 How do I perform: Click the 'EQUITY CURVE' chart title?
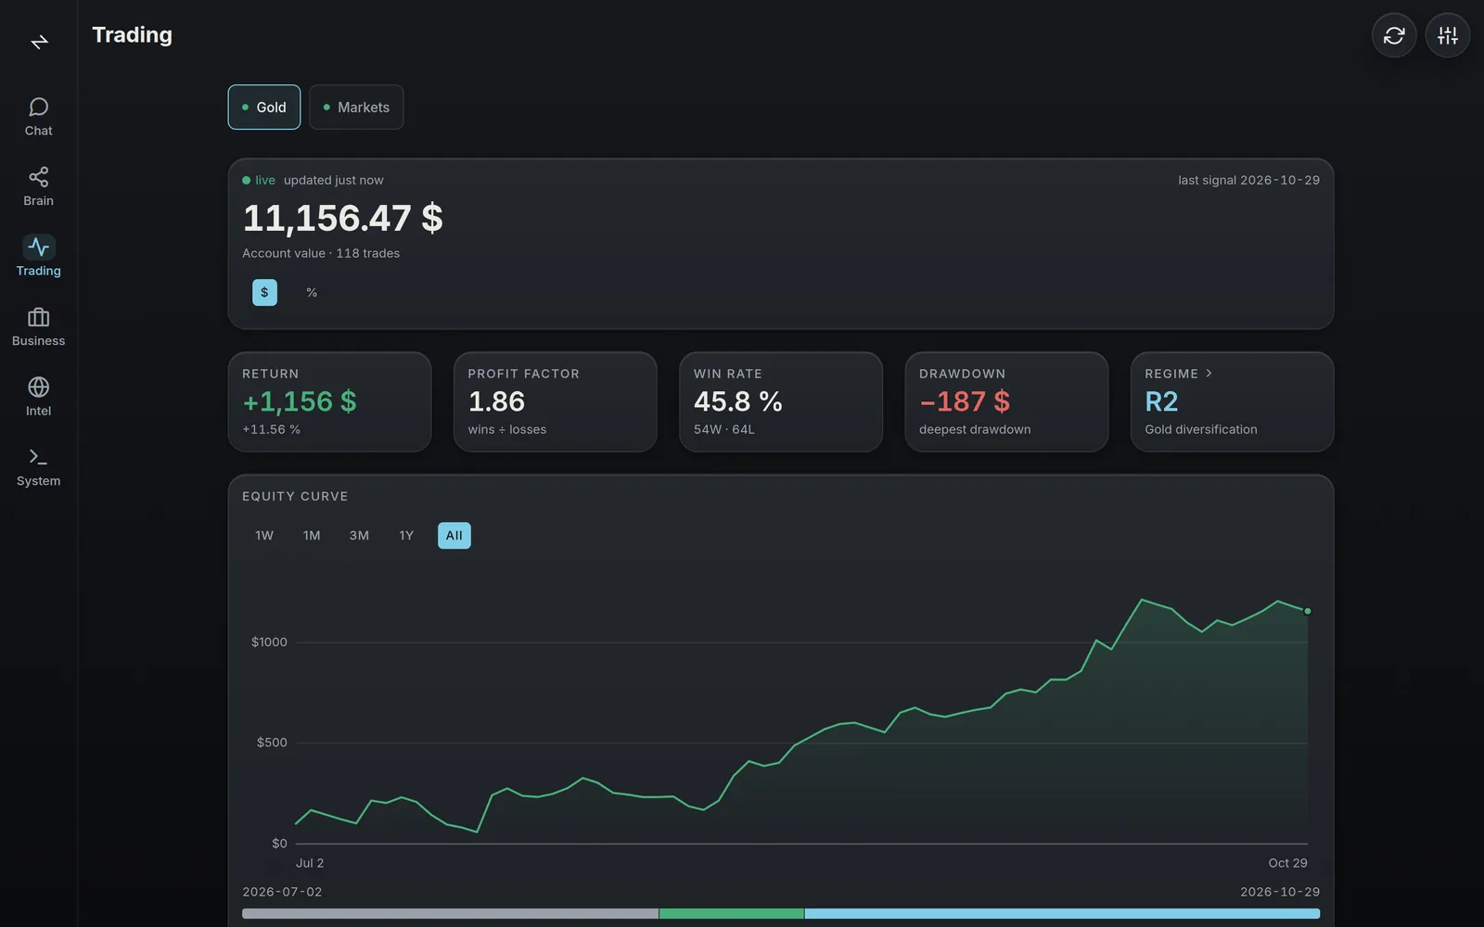click(x=295, y=497)
